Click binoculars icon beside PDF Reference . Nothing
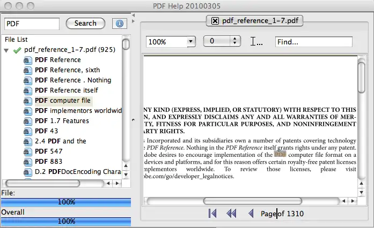Screen dimensions: 374x228 28,81
